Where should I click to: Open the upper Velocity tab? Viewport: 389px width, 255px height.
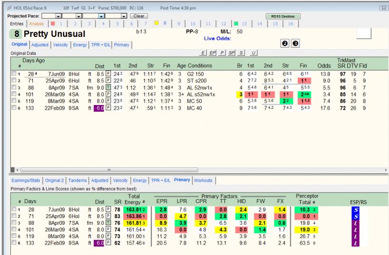click(60, 45)
